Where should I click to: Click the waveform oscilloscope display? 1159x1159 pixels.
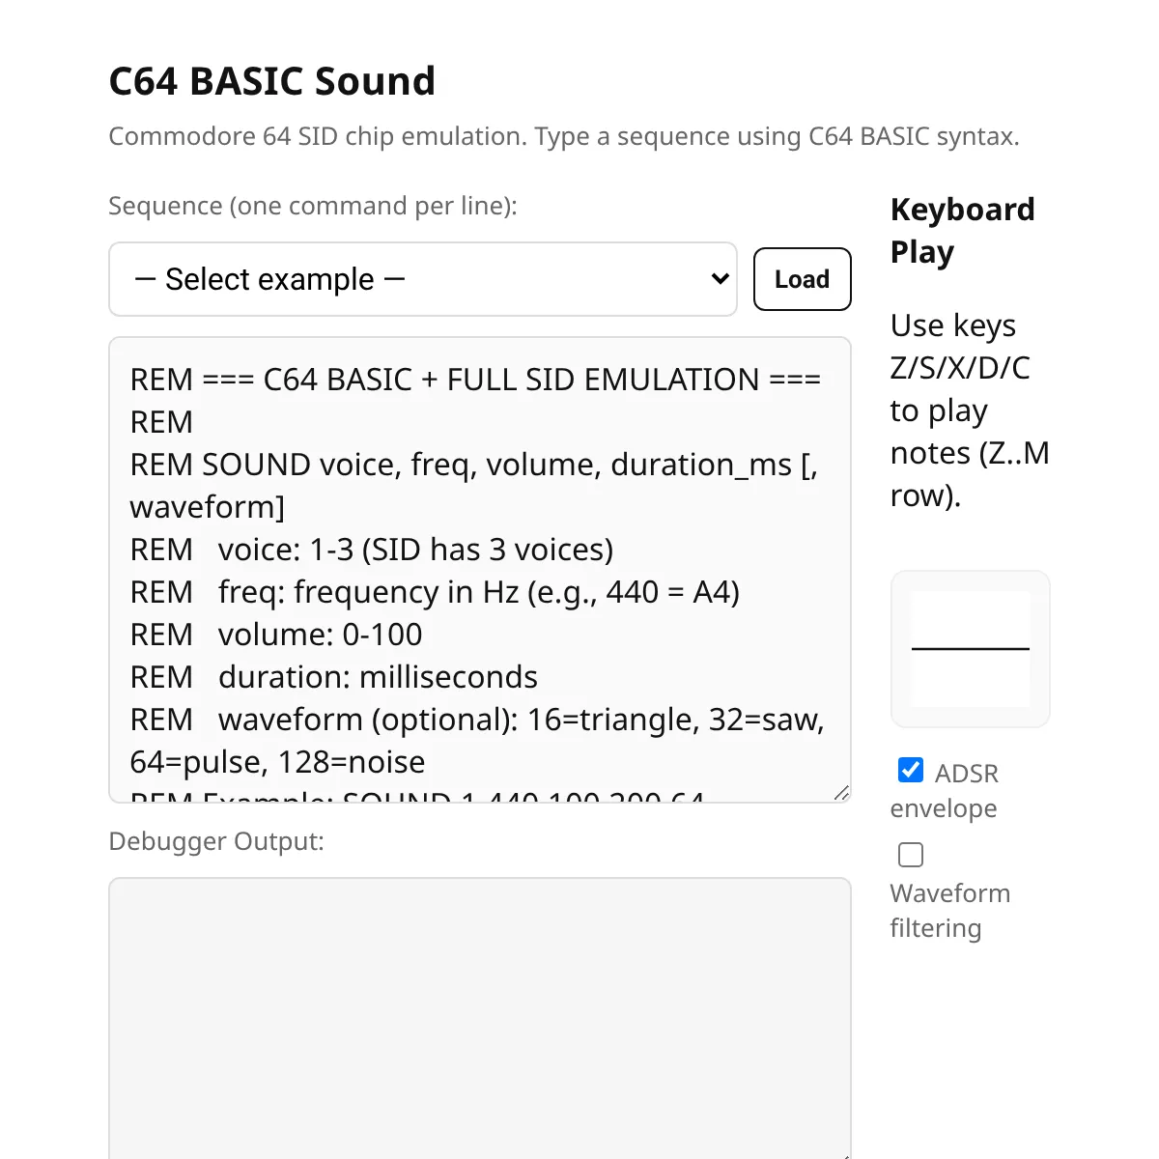[971, 649]
